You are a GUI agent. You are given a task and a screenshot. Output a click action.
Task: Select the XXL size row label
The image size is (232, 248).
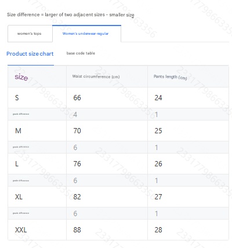click(x=21, y=230)
